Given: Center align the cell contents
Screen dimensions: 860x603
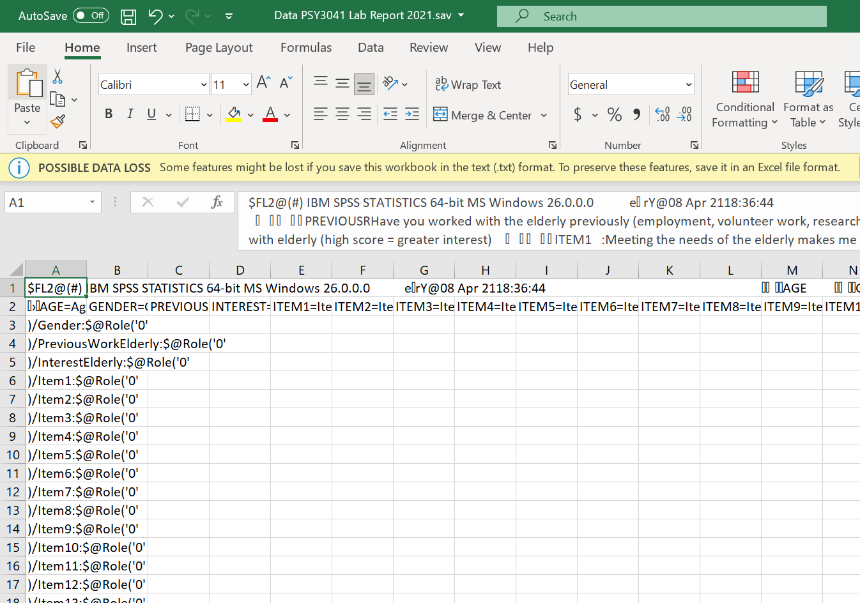Looking at the screenshot, I should point(342,114).
